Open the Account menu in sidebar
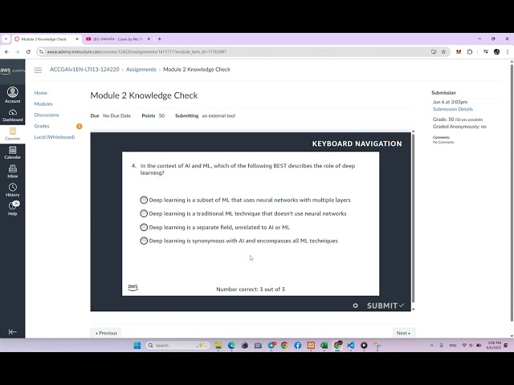The height and width of the screenshot is (385, 514). tap(13, 95)
